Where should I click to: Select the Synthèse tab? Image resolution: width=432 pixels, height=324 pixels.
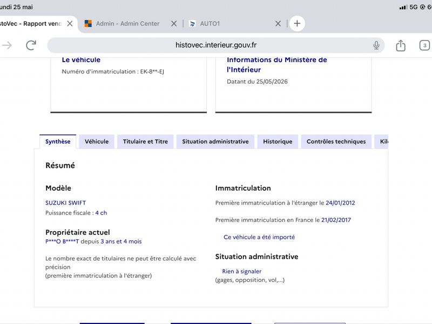pyautogui.click(x=58, y=141)
